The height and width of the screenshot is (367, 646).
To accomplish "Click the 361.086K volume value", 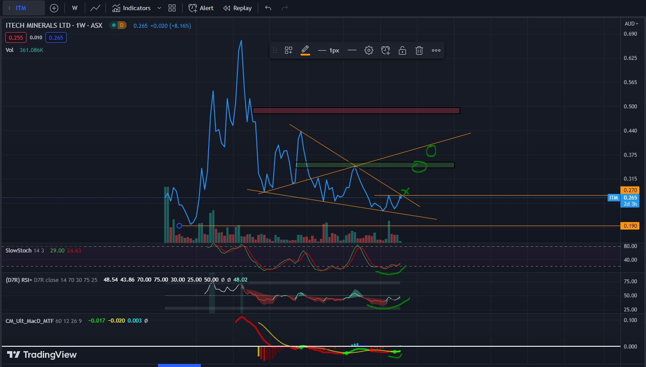I will coord(31,50).
